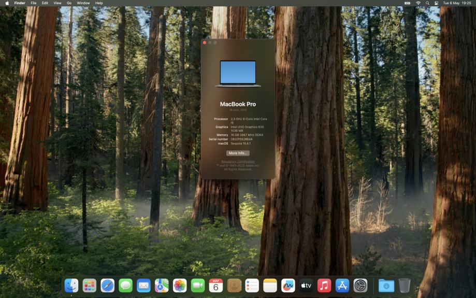Open Notes from the Dock
476x298 pixels.
click(x=270, y=286)
